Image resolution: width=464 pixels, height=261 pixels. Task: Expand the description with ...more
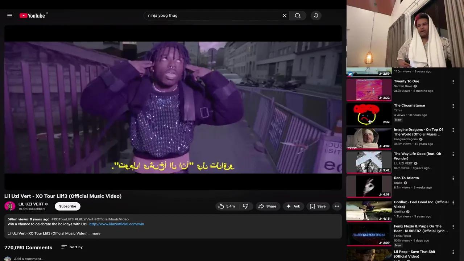pos(95,233)
